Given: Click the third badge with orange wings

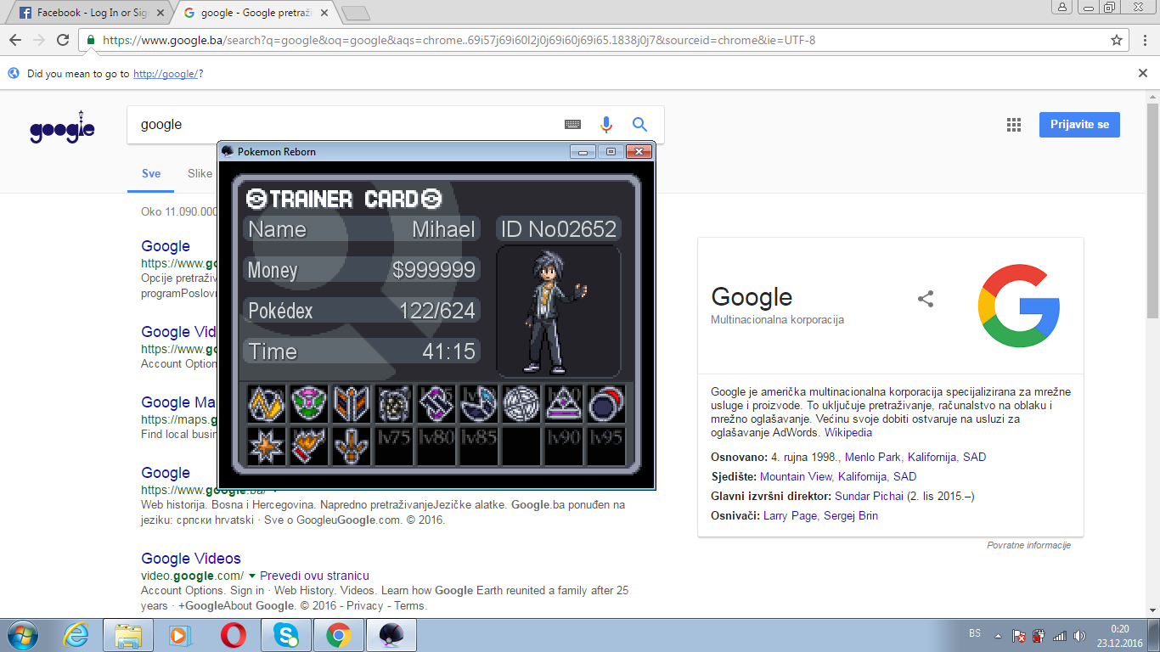Looking at the screenshot, I should pyautogui.click(x=352, y=404).
